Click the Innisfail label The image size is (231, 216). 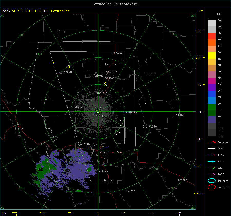click(103, 93)
